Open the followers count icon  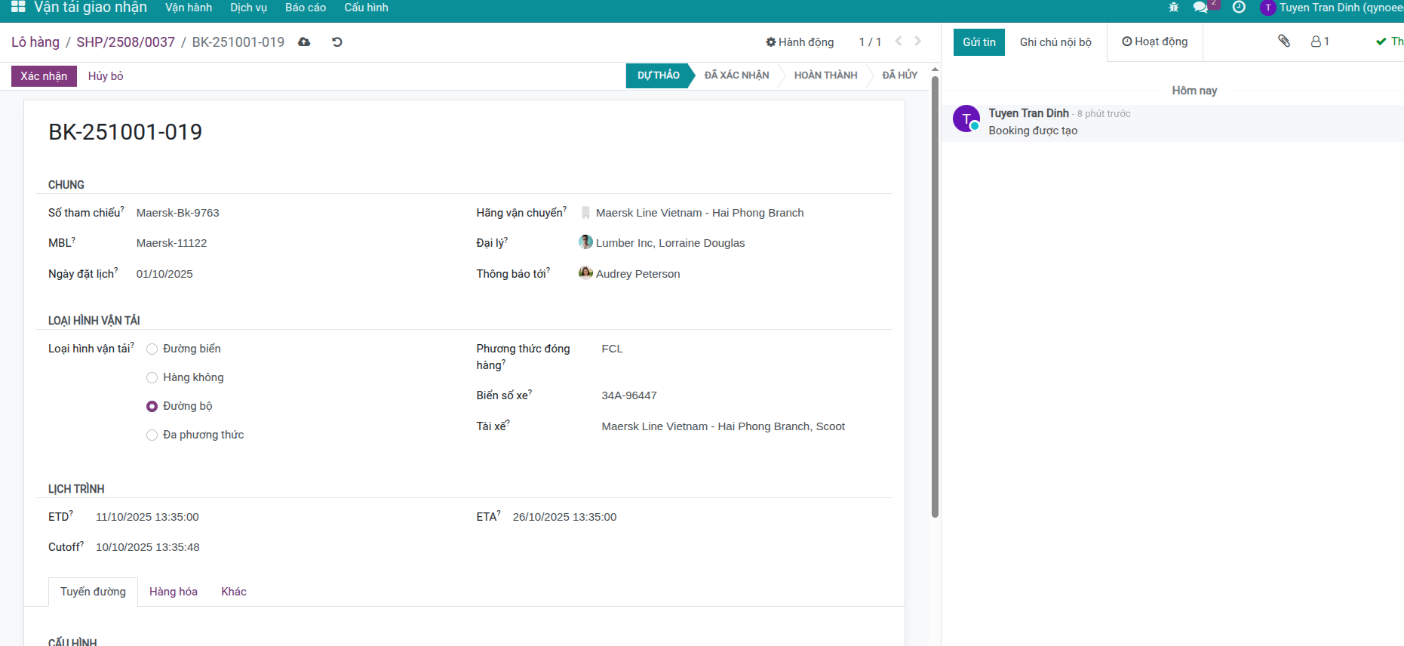1320,42
